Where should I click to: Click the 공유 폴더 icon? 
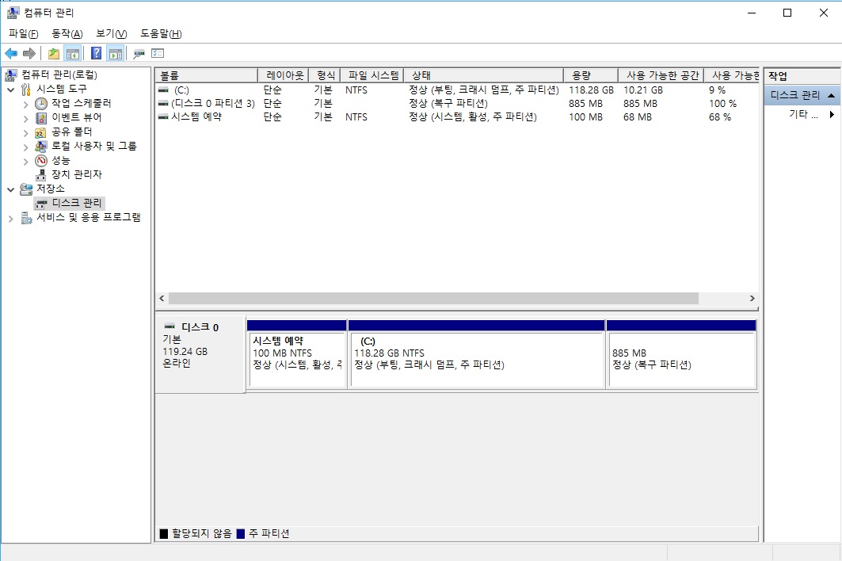click(x=41, y=132)
